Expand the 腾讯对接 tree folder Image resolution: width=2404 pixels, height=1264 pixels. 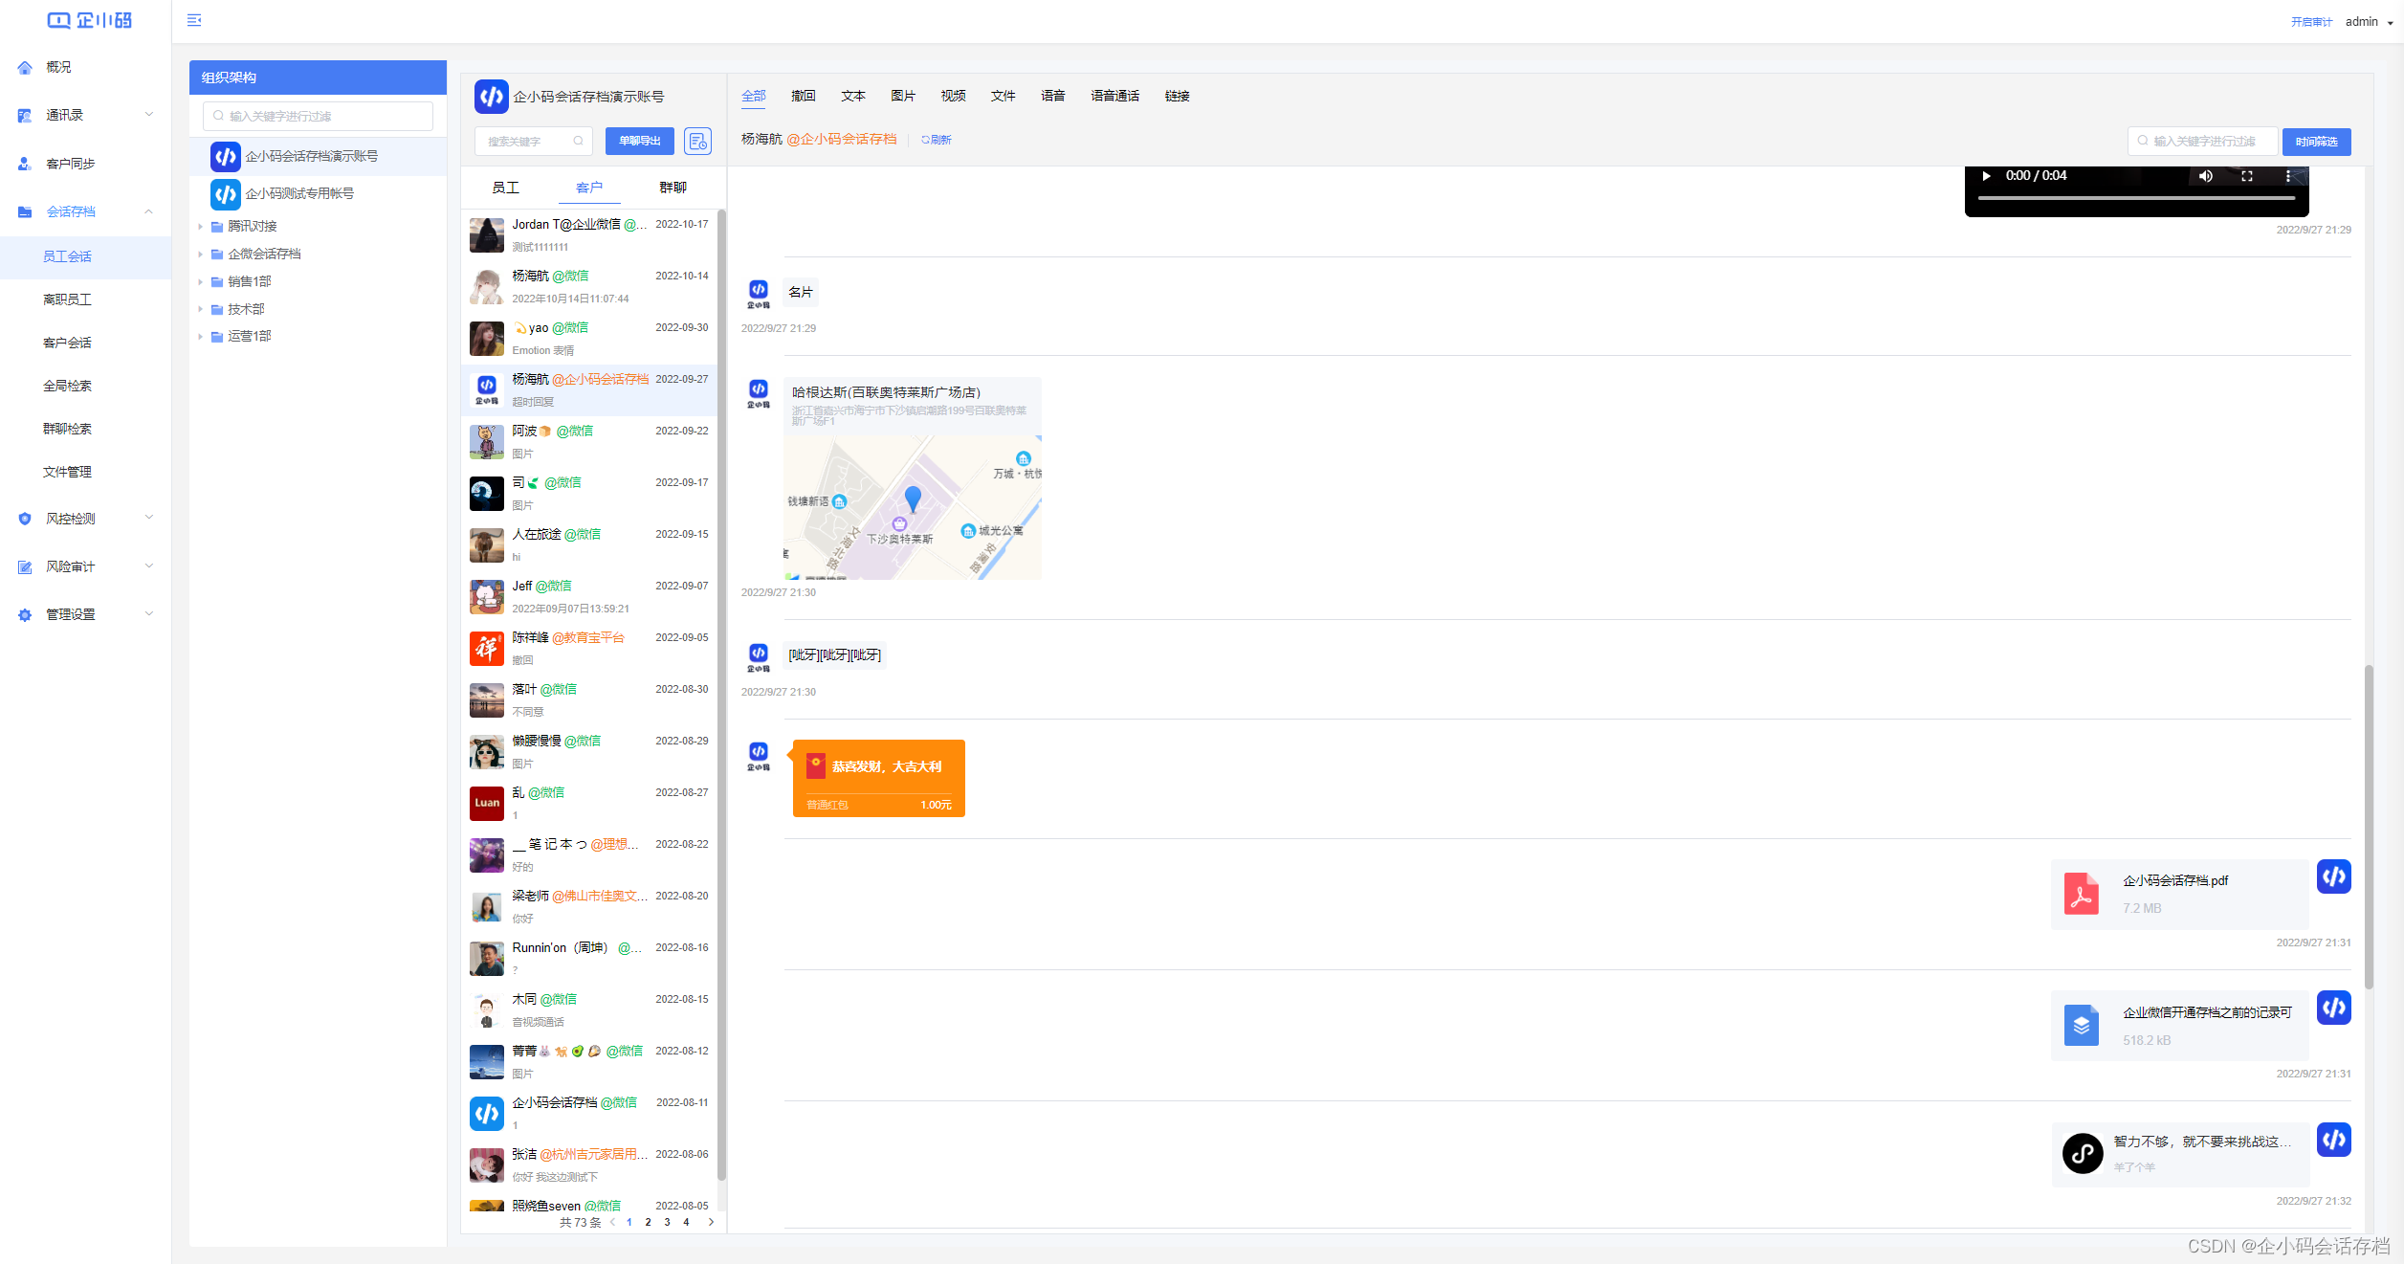(x=200, y=227)
